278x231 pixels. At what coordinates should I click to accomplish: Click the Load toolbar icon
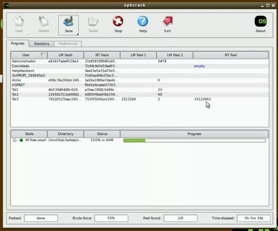click(19, 21)
